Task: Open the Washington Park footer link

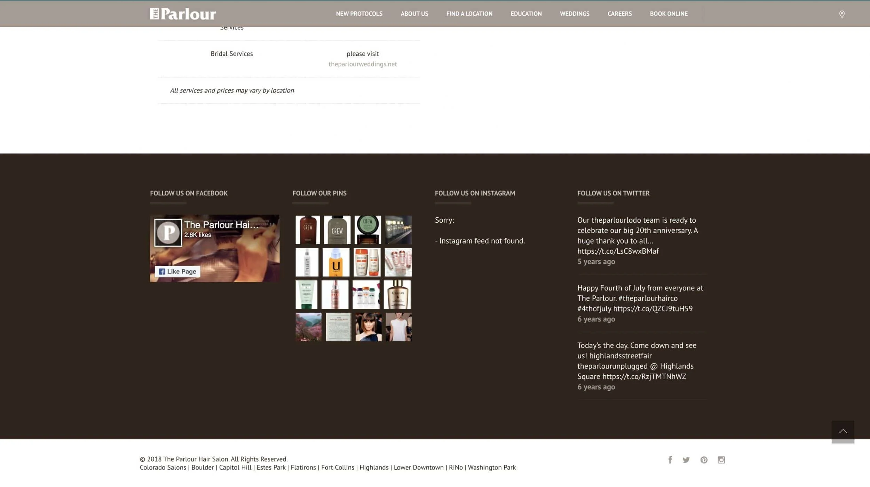Action: 491,468
